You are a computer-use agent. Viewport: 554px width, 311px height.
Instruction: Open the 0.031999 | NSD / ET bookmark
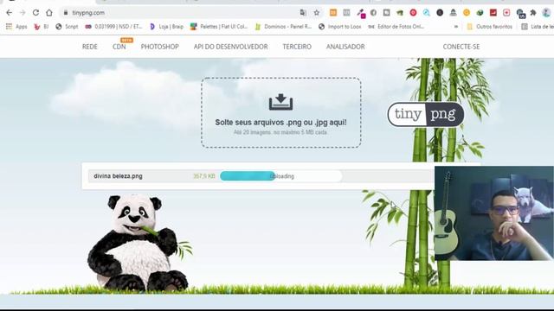tap(113, 27)
